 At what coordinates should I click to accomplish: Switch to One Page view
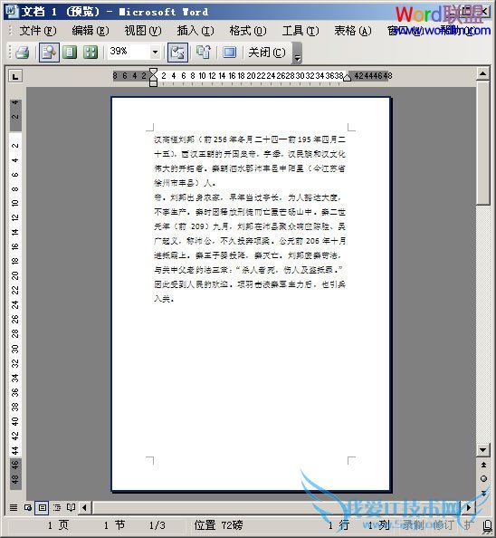point(70,53)
